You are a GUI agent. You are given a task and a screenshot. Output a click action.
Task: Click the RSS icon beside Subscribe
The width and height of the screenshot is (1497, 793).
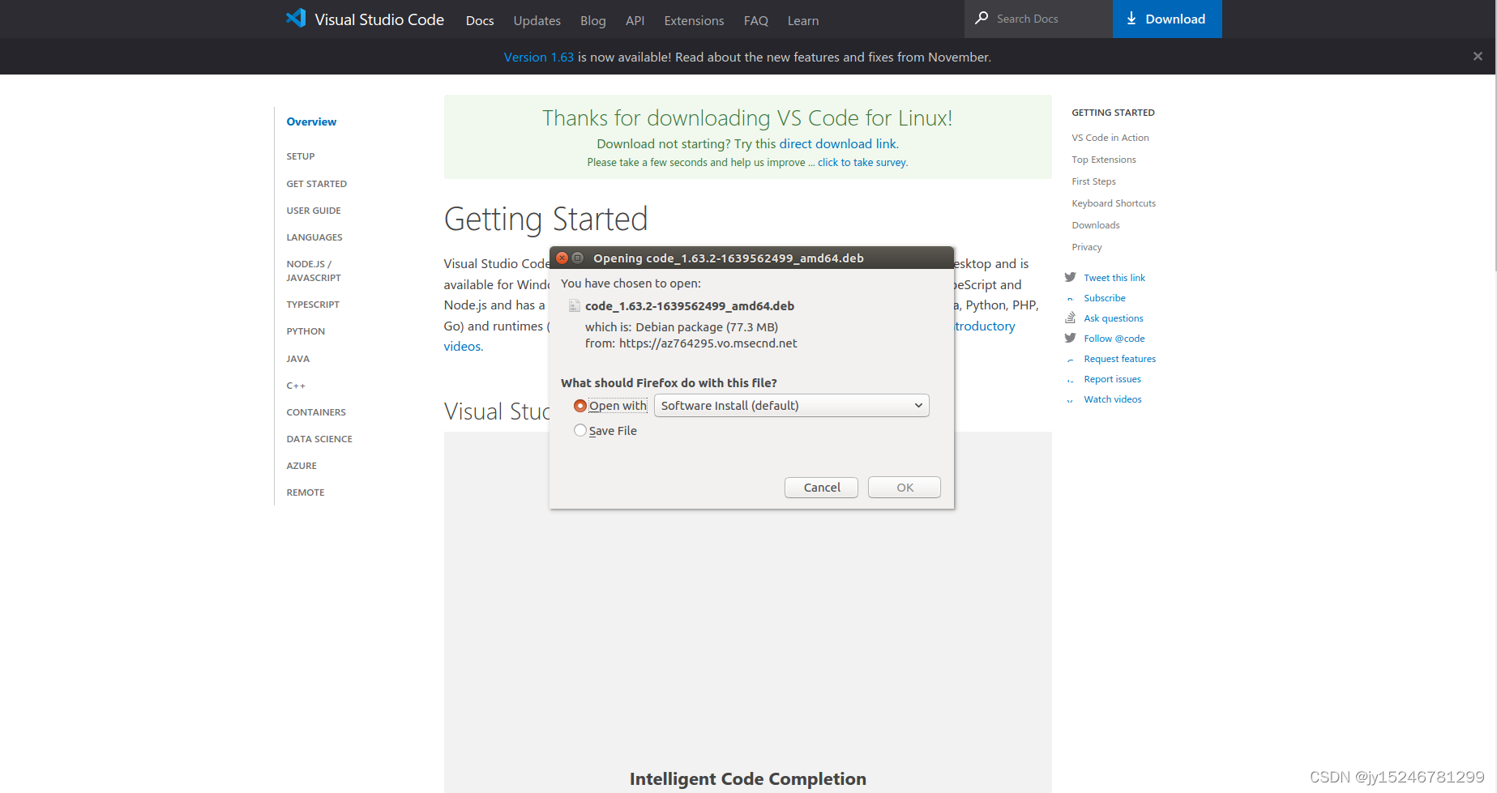tap(1070, 298)
